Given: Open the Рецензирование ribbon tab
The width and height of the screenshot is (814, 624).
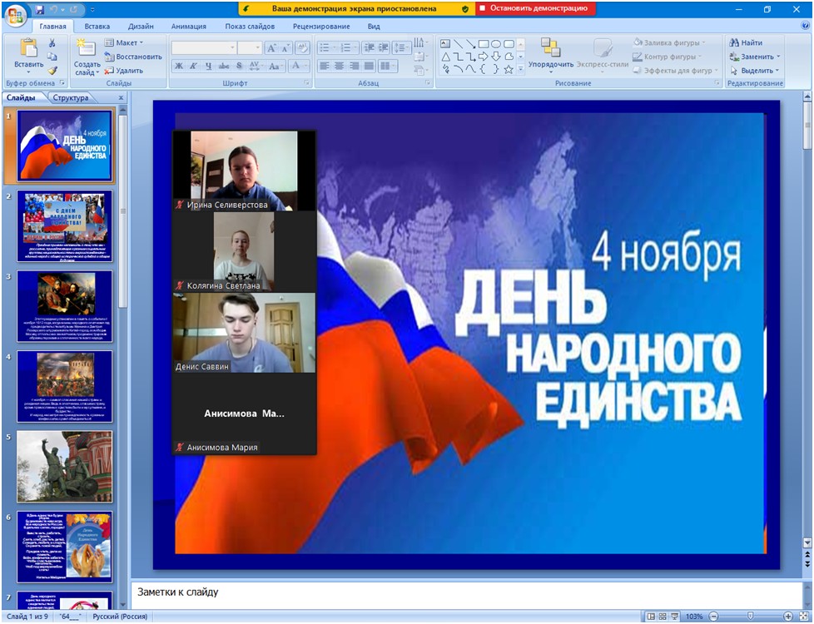Looking at the screenshot, I should pos(321,26).
